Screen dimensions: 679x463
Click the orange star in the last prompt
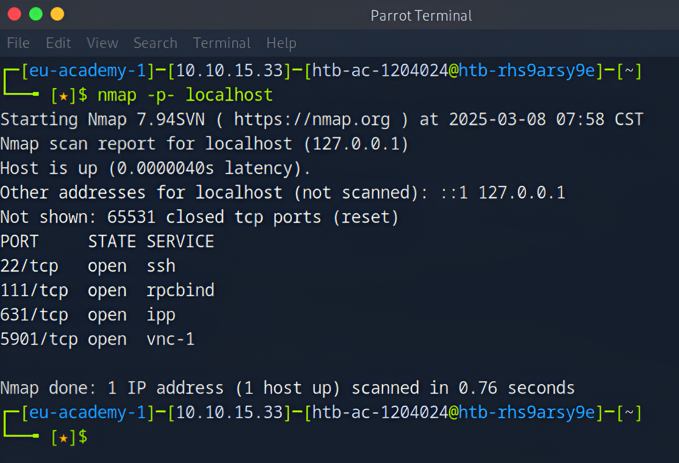click(63, 438)
